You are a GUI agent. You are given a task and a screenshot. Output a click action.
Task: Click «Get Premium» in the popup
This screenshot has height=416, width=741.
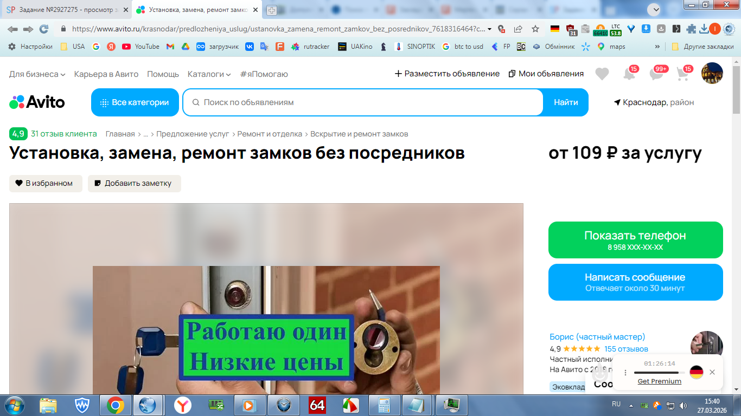(x=659, y=381)
